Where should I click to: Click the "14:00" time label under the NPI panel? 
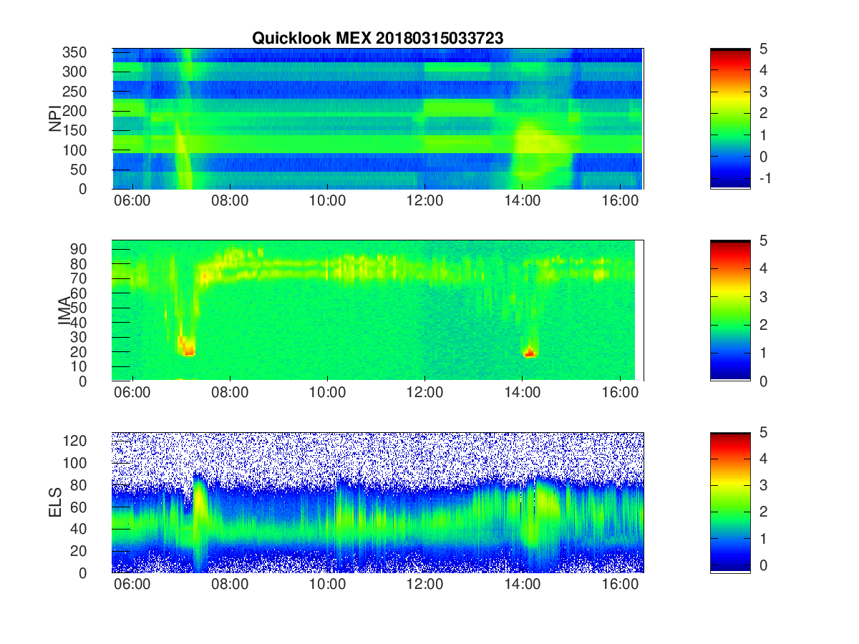523,202
